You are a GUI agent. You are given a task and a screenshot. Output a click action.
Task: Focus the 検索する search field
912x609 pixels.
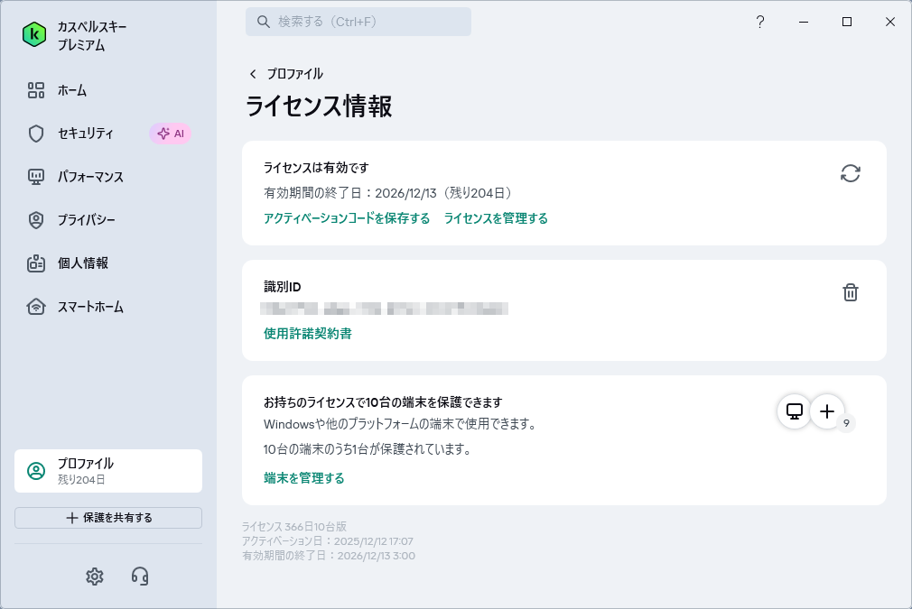pyautogui.click(x=358, y=22)
